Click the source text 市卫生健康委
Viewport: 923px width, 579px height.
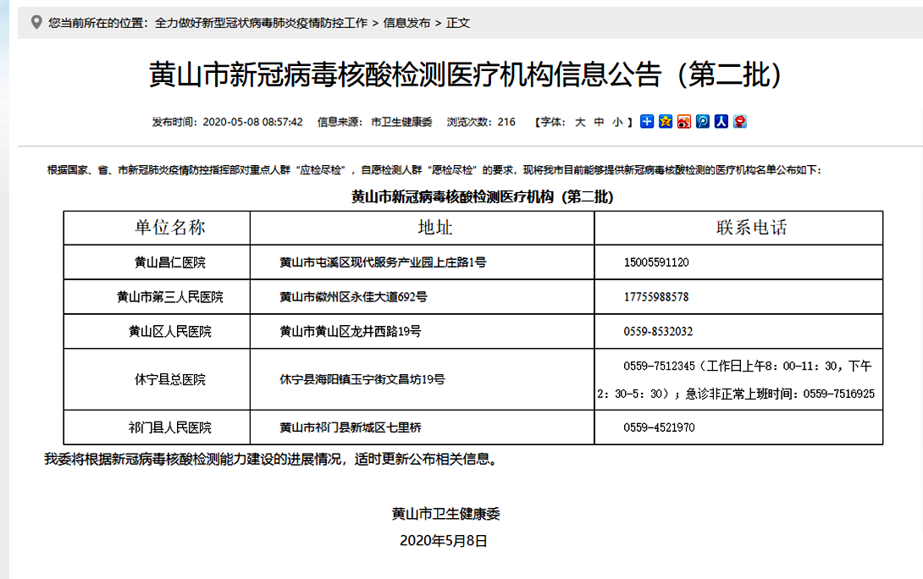401,122
